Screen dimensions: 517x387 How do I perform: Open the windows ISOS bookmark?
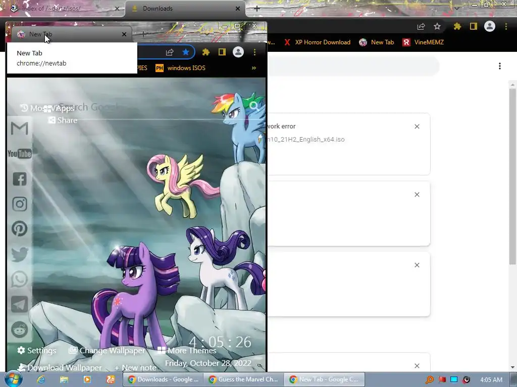(181, 68)
